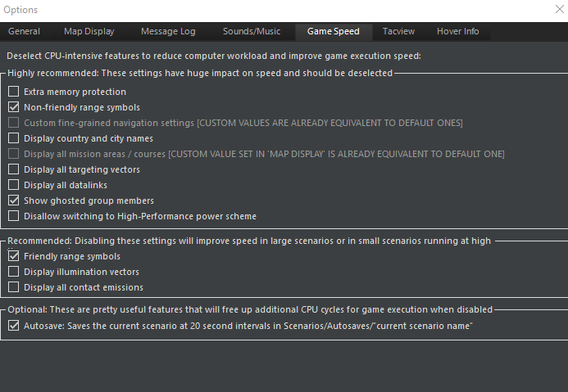568x392 pixels.
Task: Click the Game Speed tab
Action: 333,32
